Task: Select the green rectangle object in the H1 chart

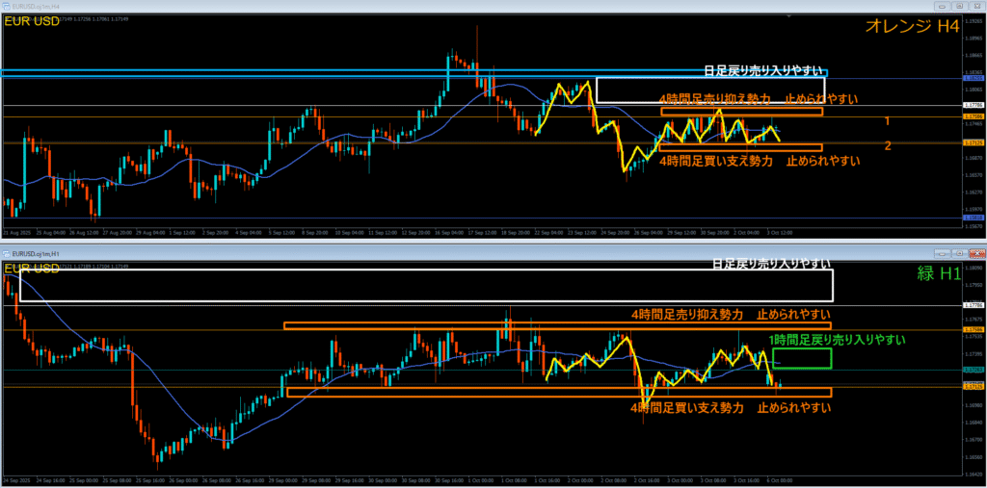Action: 803,358
